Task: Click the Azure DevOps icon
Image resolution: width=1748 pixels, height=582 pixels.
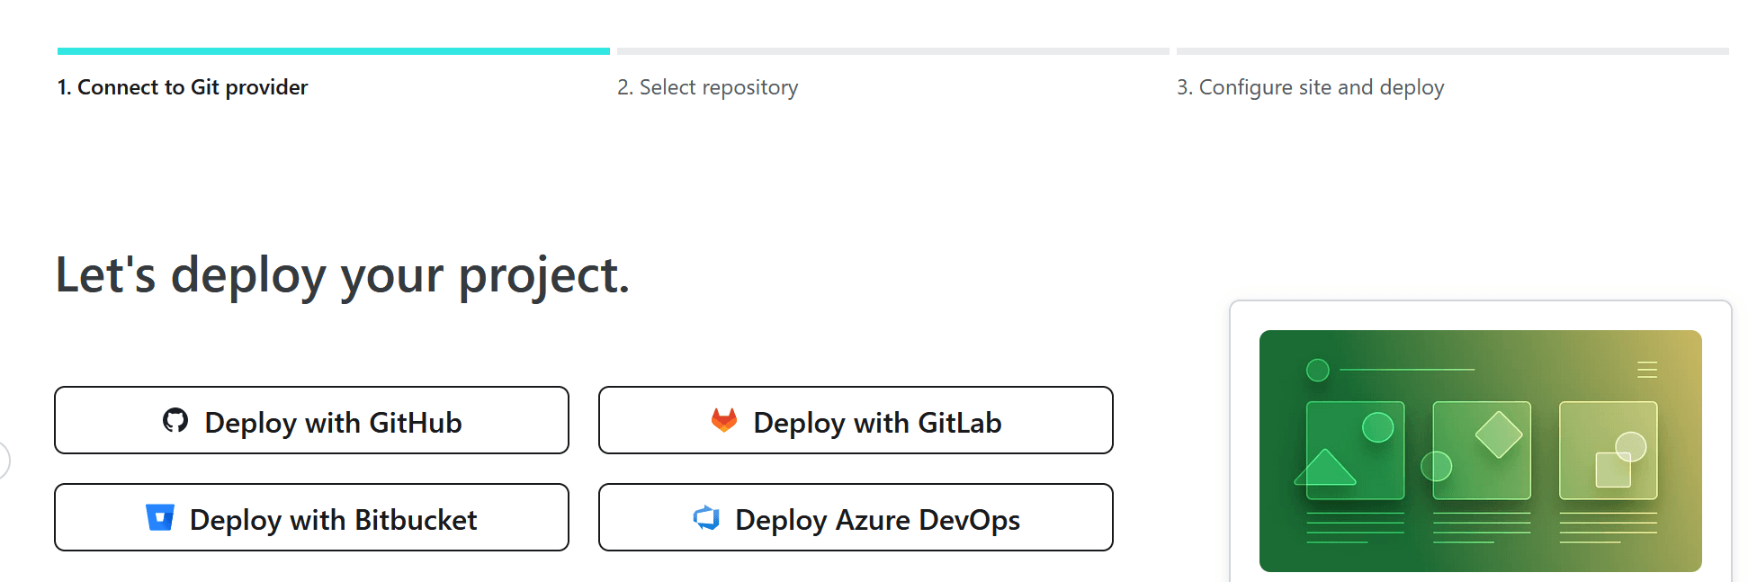Action: pos(707,518)
